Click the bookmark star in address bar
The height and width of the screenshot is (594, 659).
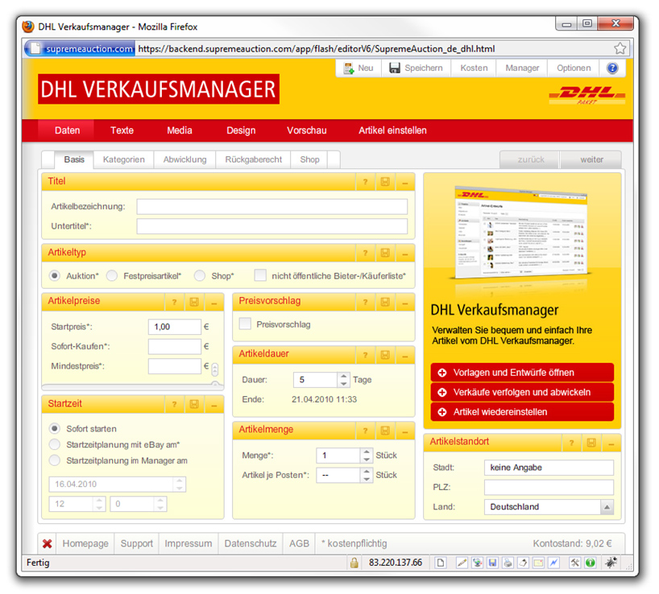pyautogui.click(x=620, y=49)
